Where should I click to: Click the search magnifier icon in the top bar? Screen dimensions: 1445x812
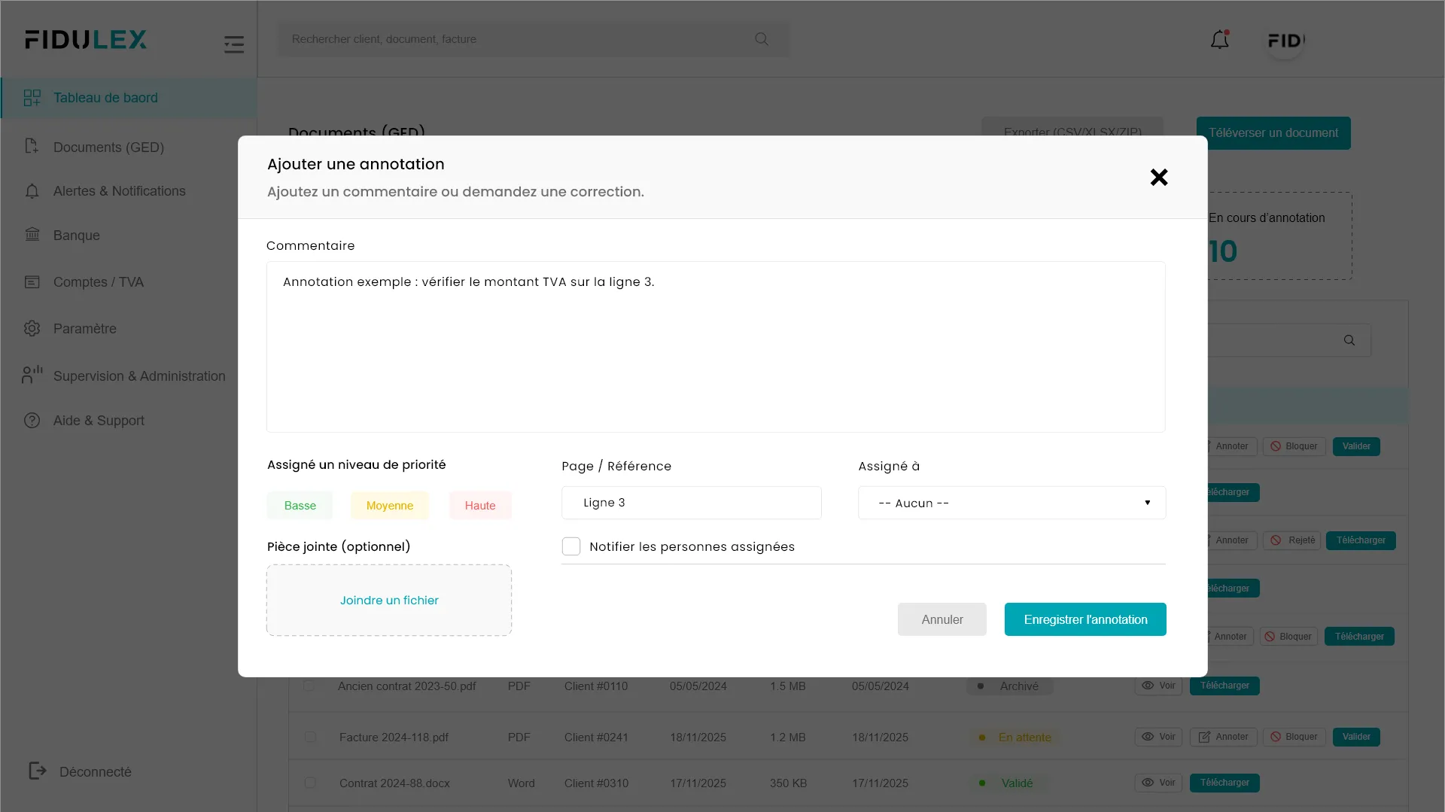coord(762,39)
